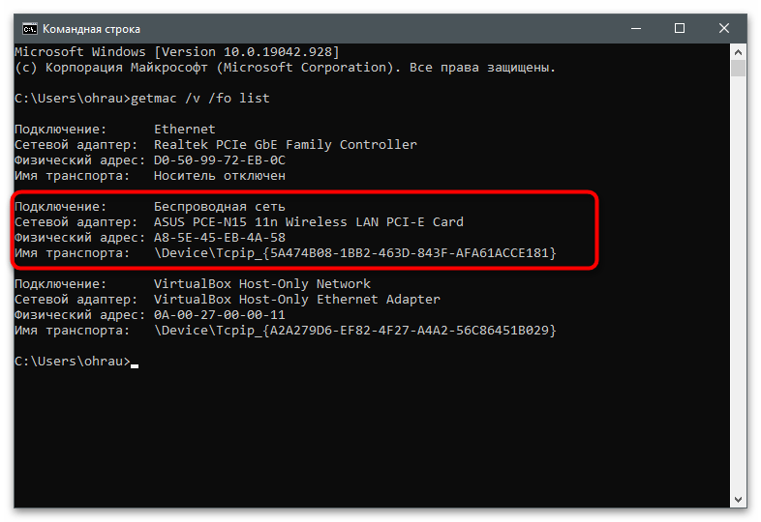Click the MAC address A8-5E-45-EB-4A-58
Viewport: 761px width, 522px height.
(220, 238)
